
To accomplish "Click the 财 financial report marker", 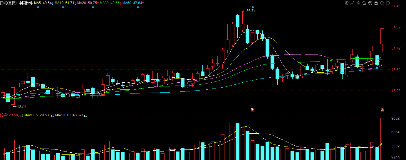I will pos(253,110).
